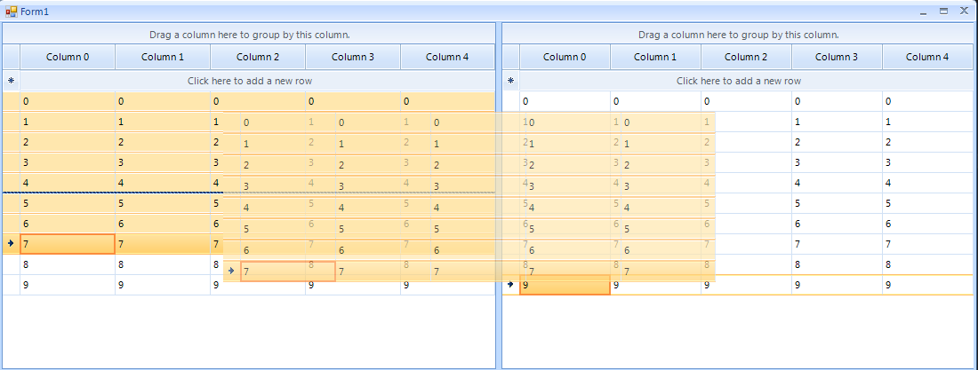
Task: Sort by Column 2 header in right grid
Action: (746, 57)
